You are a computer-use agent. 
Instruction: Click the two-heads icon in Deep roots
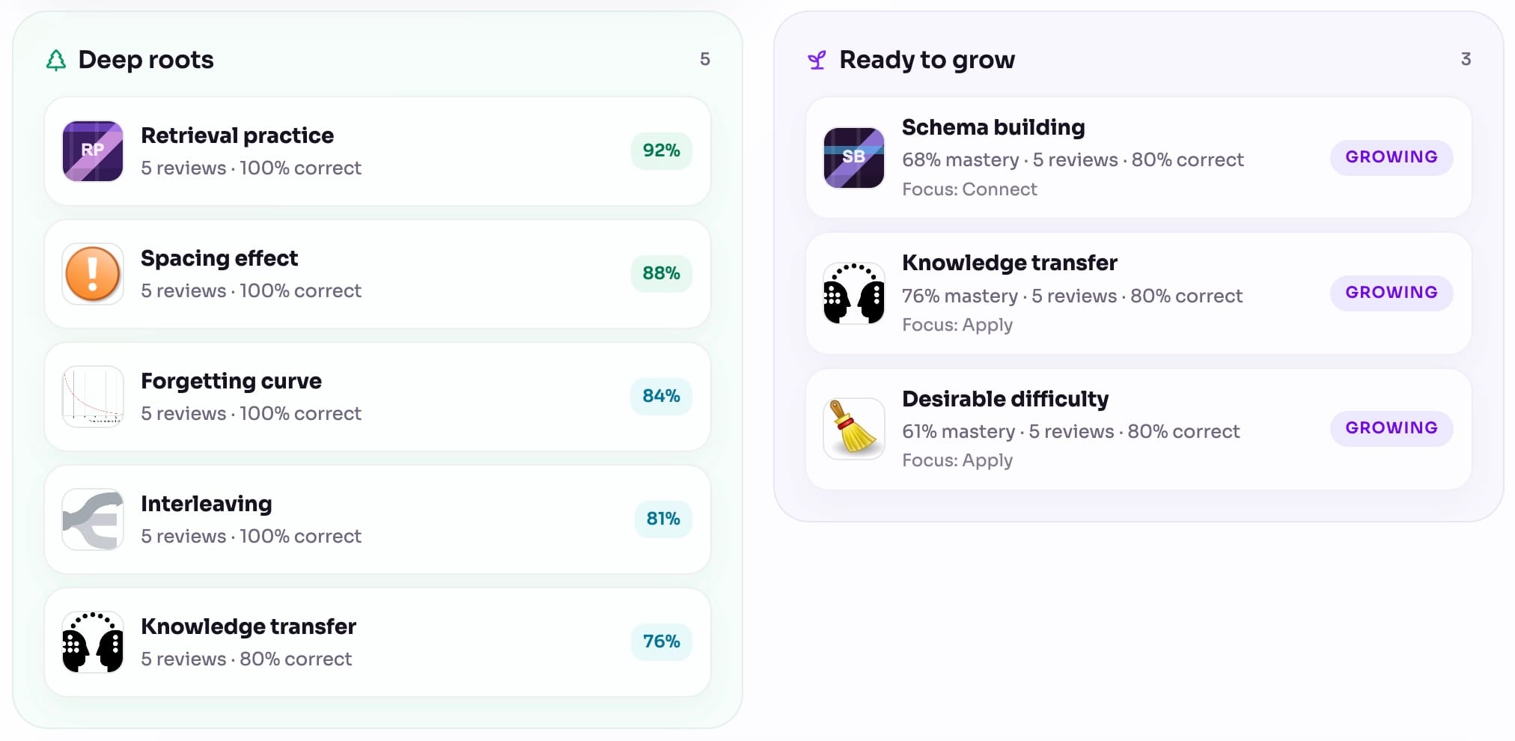point(93,642)
